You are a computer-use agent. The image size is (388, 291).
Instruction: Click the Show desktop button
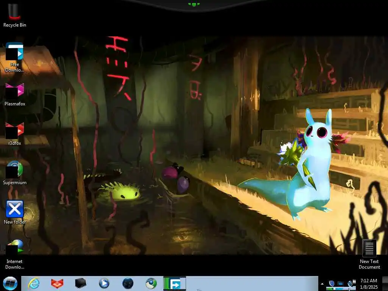pos(385,283)
